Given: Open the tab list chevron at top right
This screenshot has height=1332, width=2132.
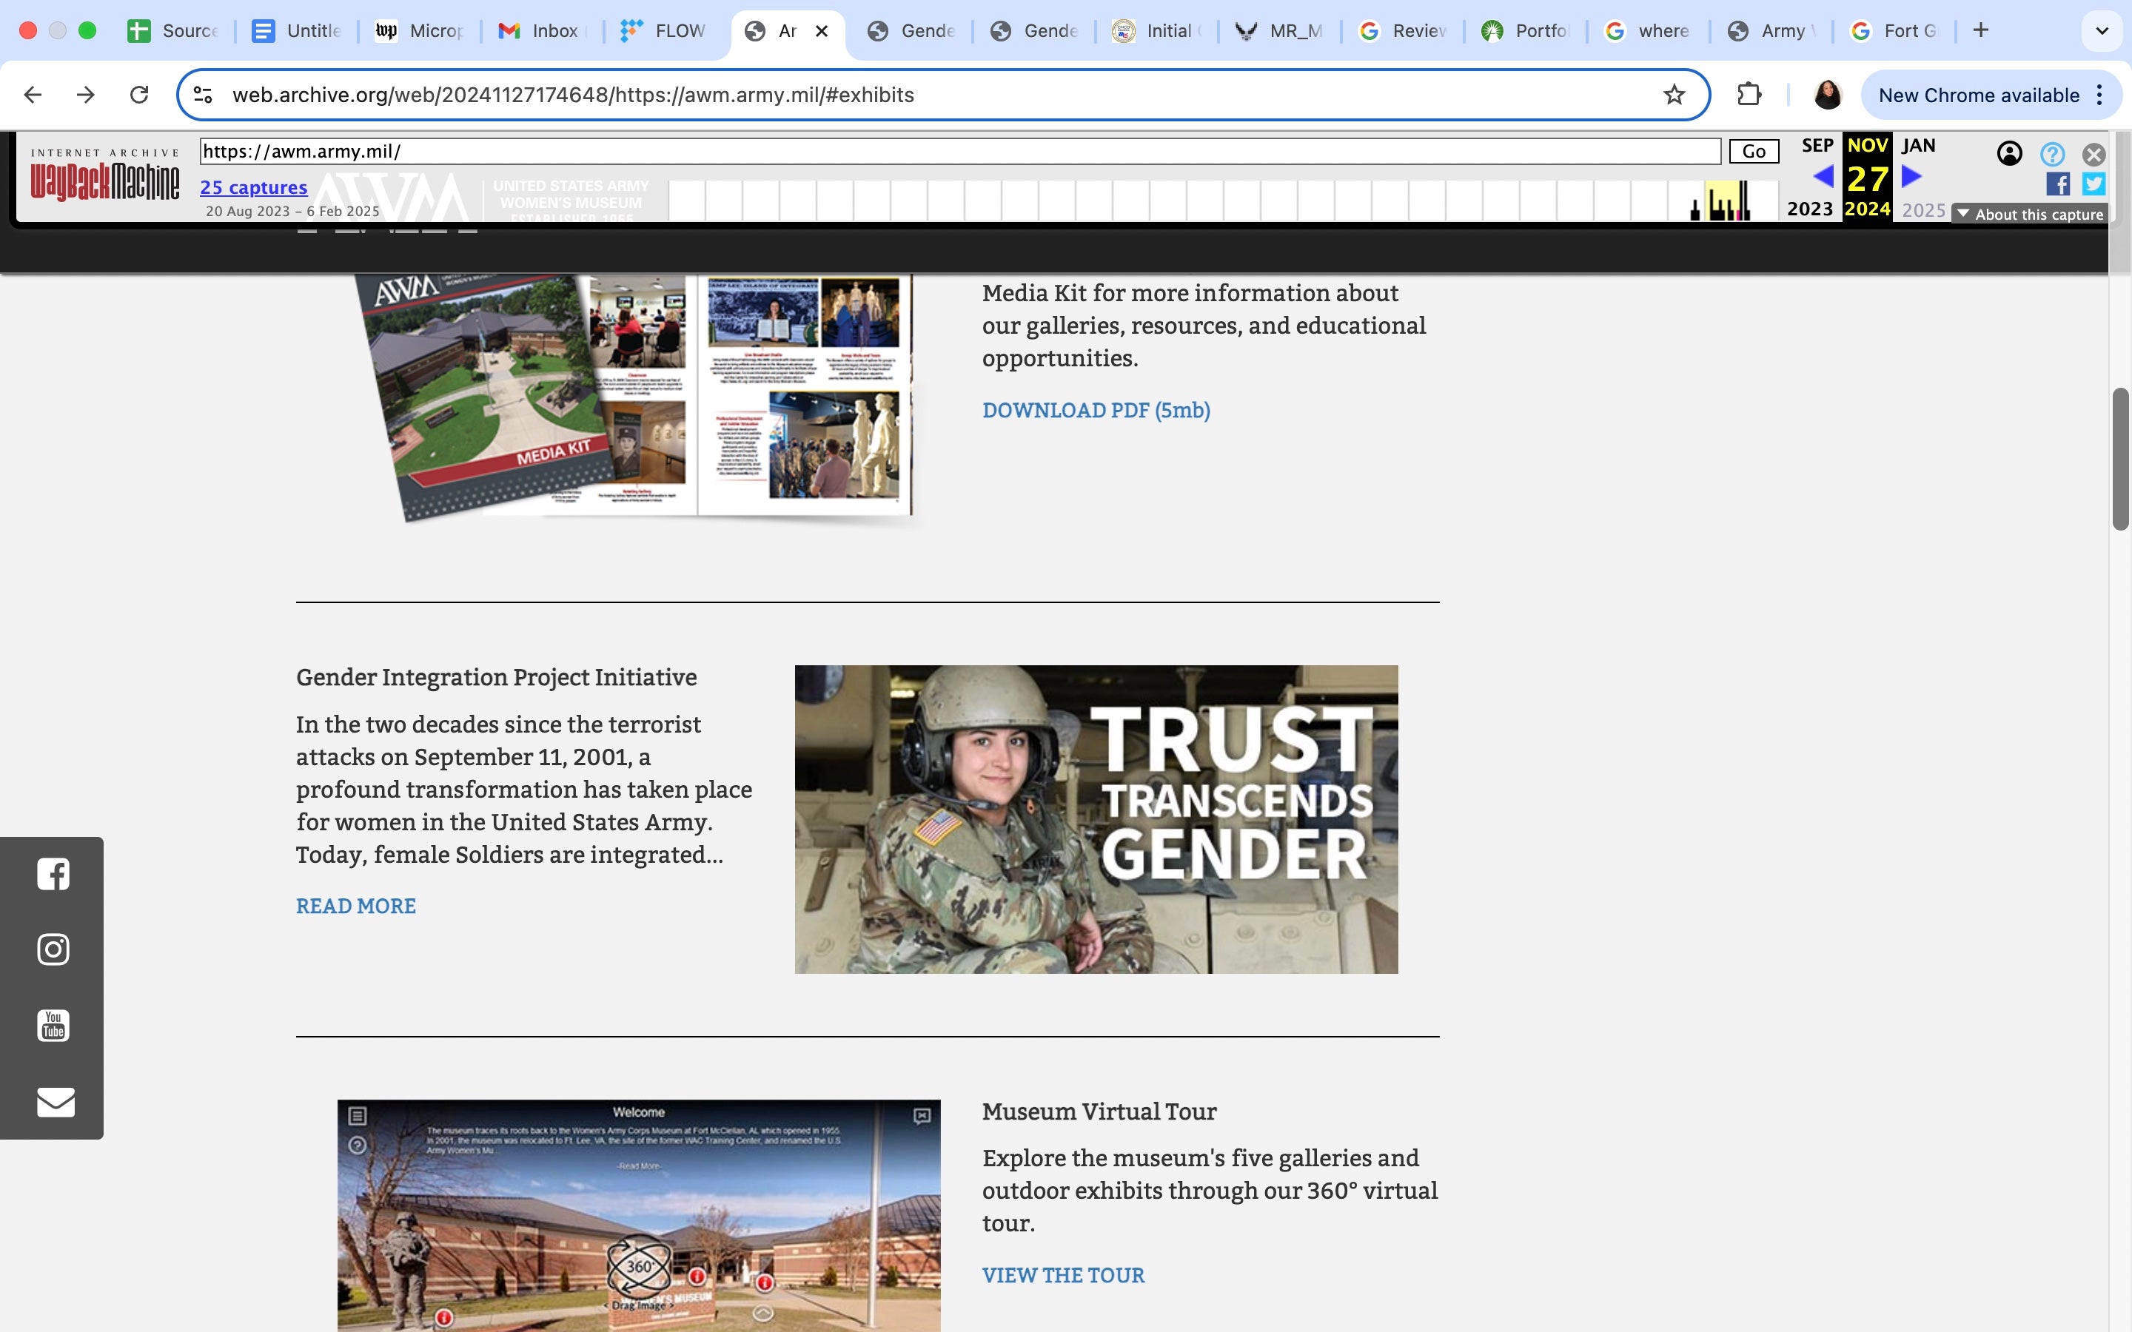Looking at the screenshot, I should pos(2102,30).
